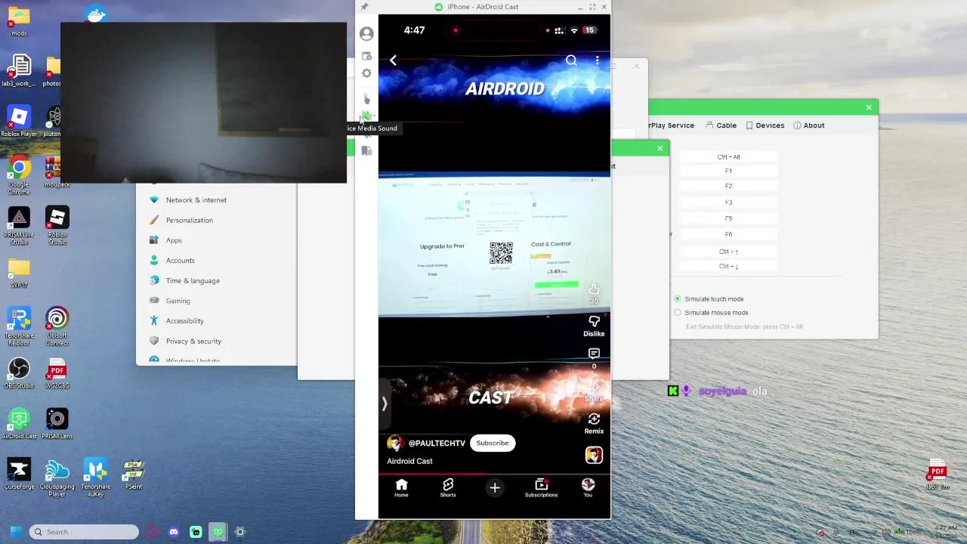
Task: Click the Tenorshare ReiBoot desktop icon
Action: pos(19,326)
